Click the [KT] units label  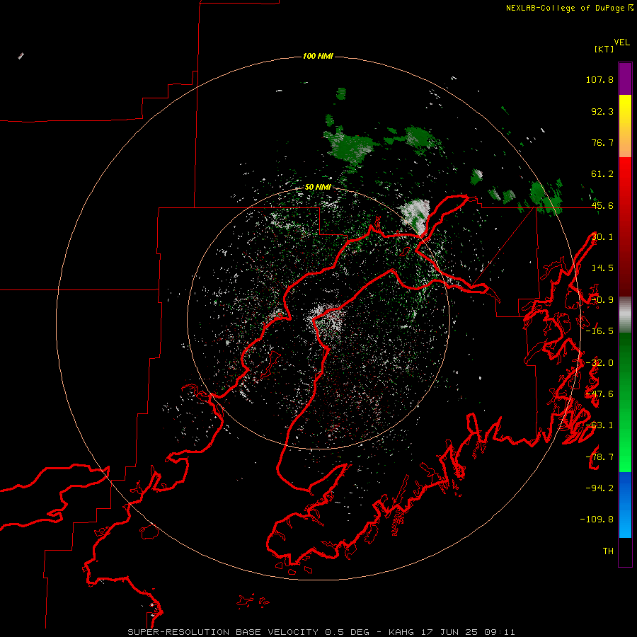604,49
